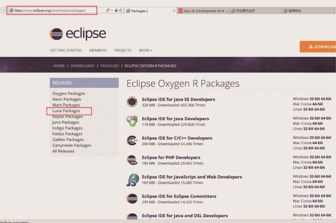
Task: Open Eclipse IDE for Java EE Developers title
Action: pyautogui.click(x=178, y=99)
